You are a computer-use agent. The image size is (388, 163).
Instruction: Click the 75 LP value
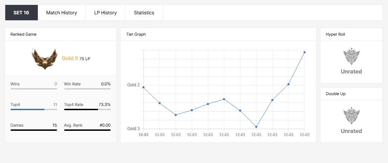coord(84,59)
